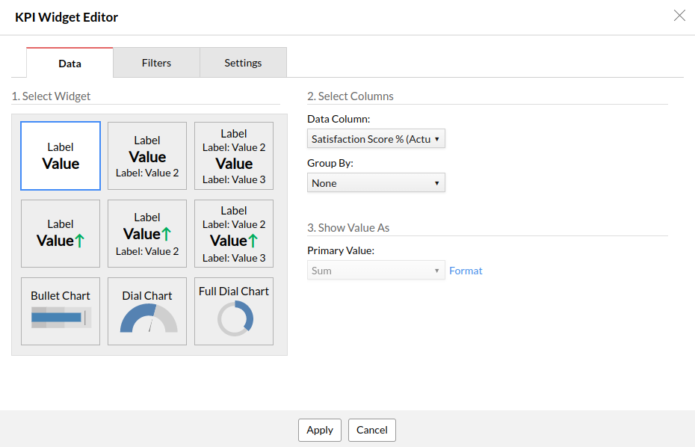Open the Data Column dropdown
This screenshot has height=447, width=695.
click(x=376, y=139)
